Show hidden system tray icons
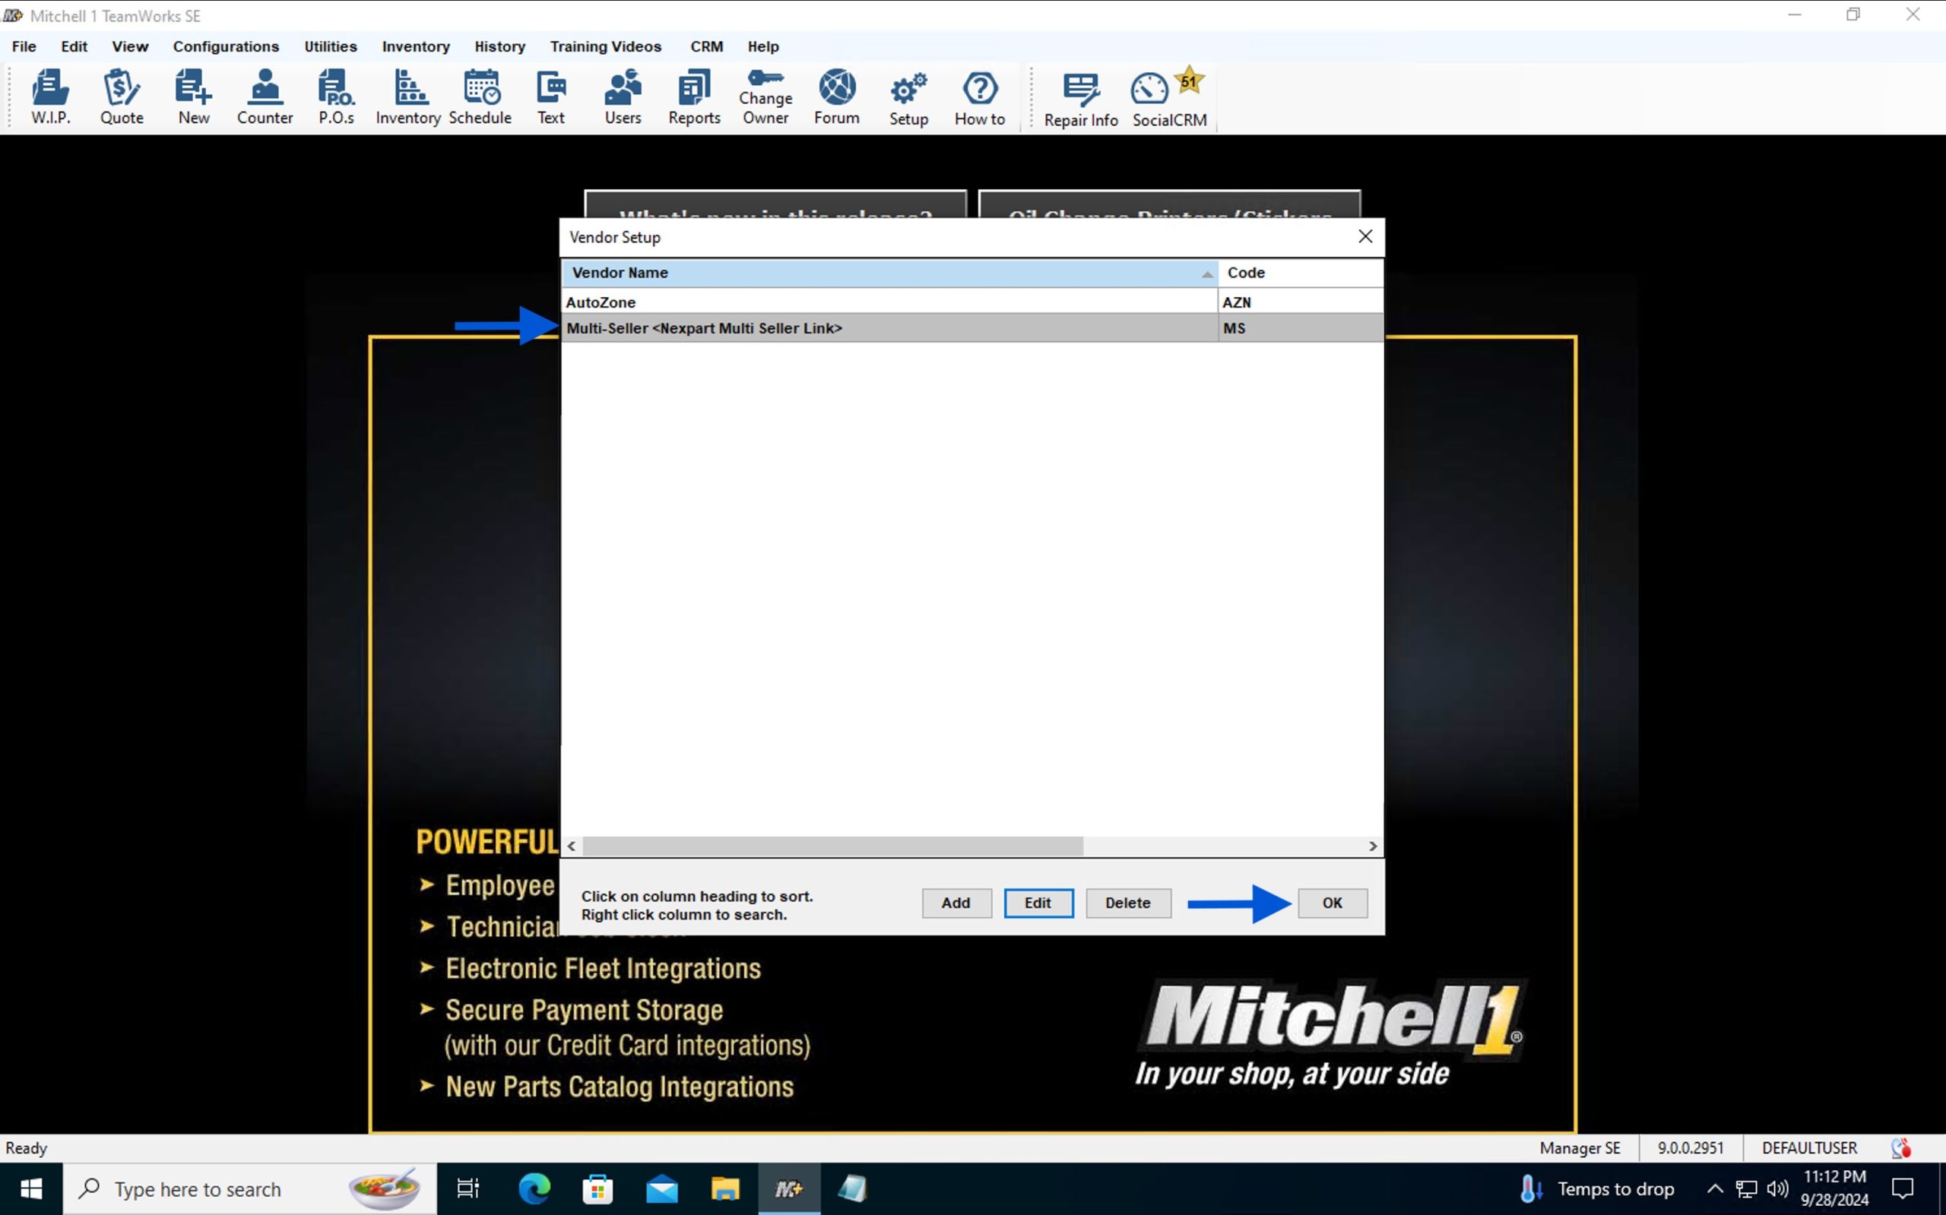The height and width of the screenshot is (1215, 1946). [x=1714, y=1188]
